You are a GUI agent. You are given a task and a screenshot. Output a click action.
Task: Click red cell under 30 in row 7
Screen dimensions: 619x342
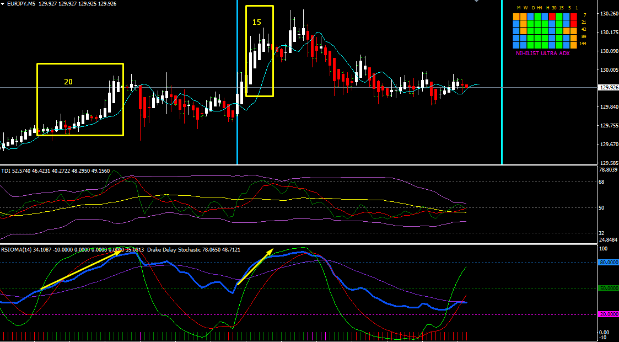click(552, 17)
